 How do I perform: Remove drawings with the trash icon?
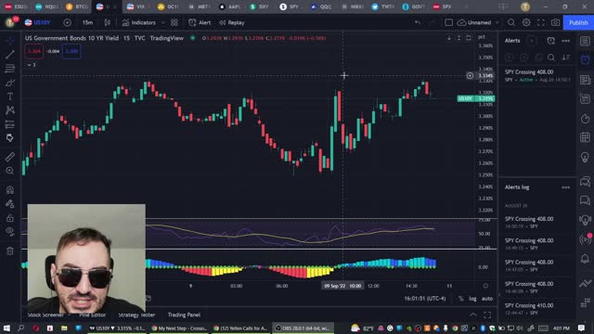(x=10, y=251)
